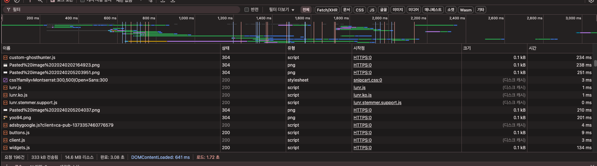The image size is (597, 166).
Task: Click the 134 ms time value
Action: (x=584, y=148)
